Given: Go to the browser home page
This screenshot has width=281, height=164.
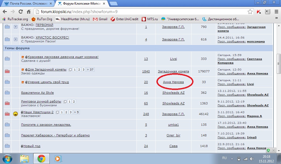Looking at the screenshot, I should [x=29, y=12].
